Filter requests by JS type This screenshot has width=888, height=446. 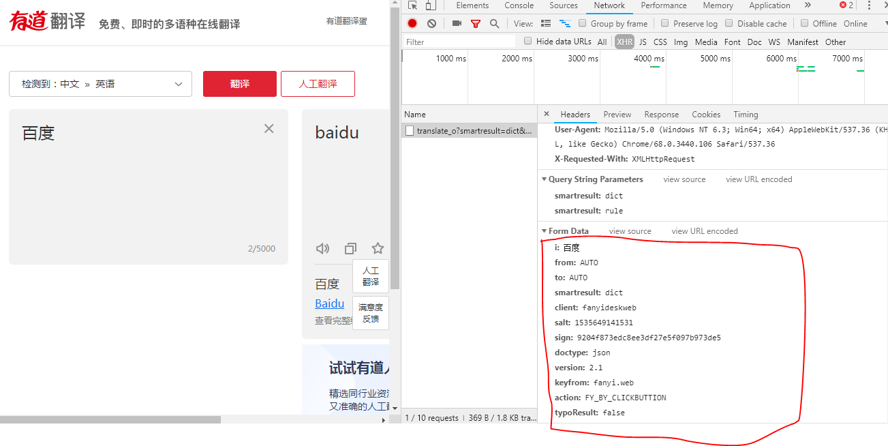point(643,42)
